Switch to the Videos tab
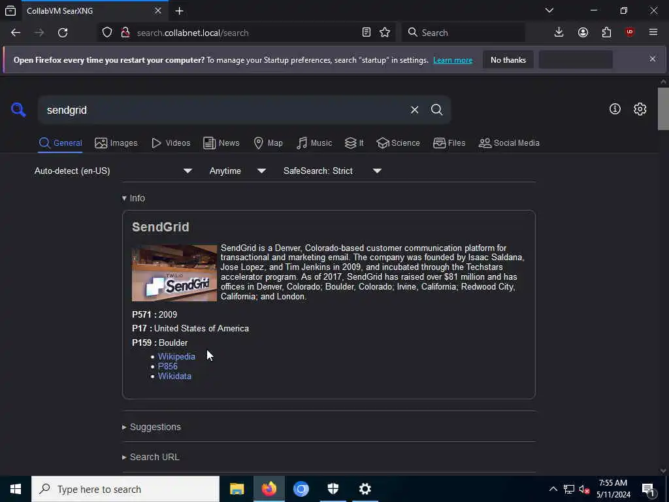This screenshot has width=669, height=502. pyautogui.click(x=171, y=143)
